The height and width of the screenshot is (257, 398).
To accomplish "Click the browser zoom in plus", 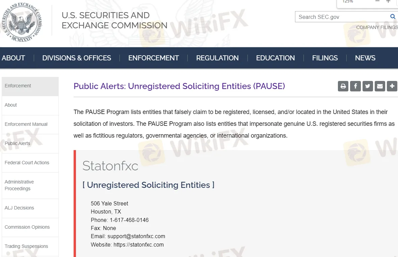I will [388, 2].
